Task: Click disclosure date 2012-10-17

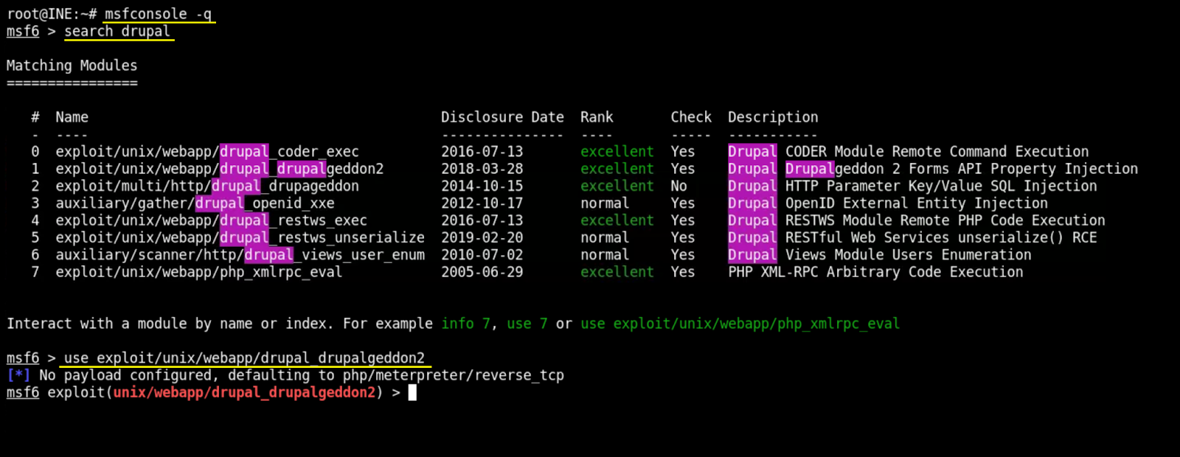Action: coord(482,203)
